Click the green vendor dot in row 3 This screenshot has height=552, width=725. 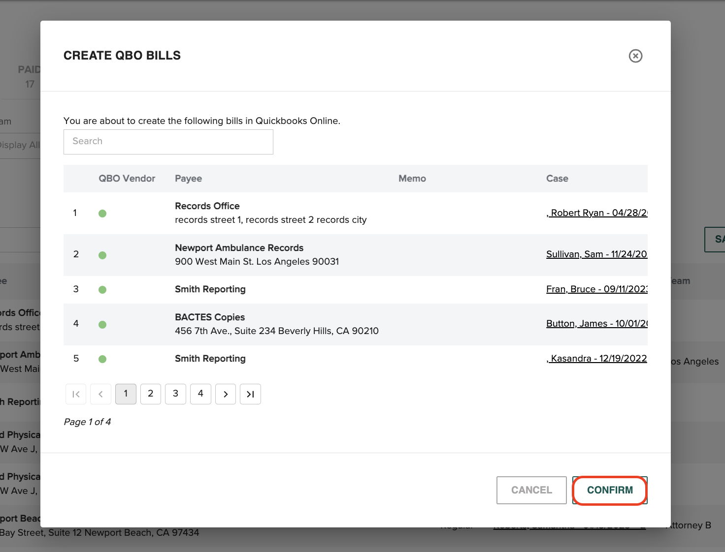coord(102,290)
